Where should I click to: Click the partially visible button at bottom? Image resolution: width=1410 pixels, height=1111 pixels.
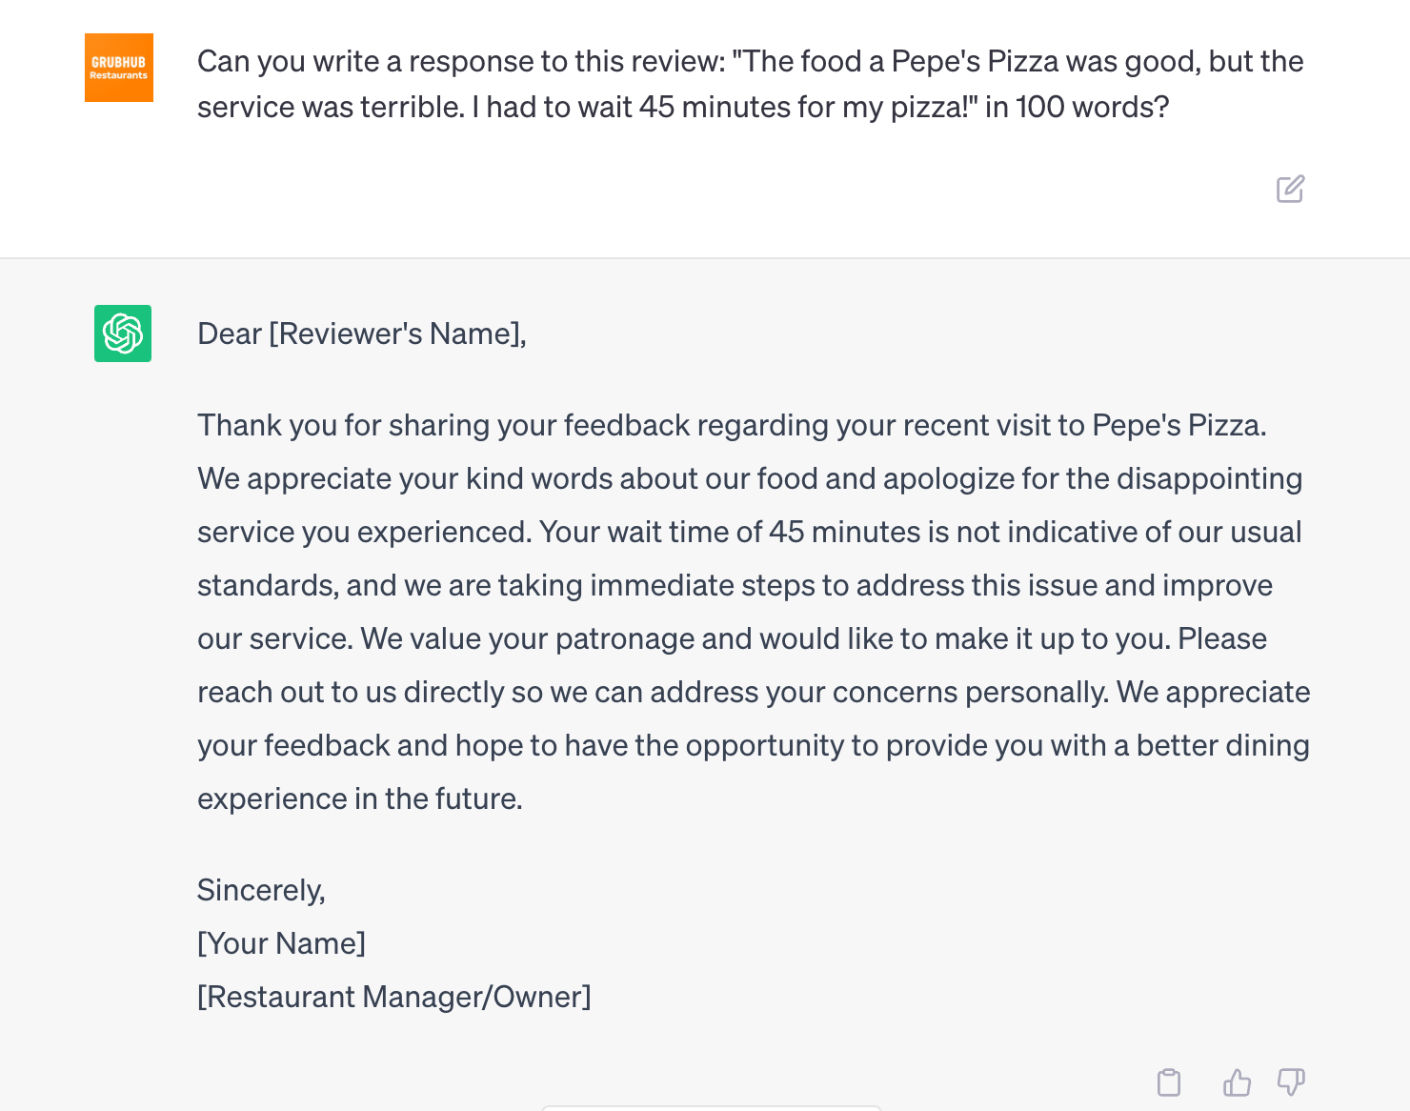(712, 1108)
